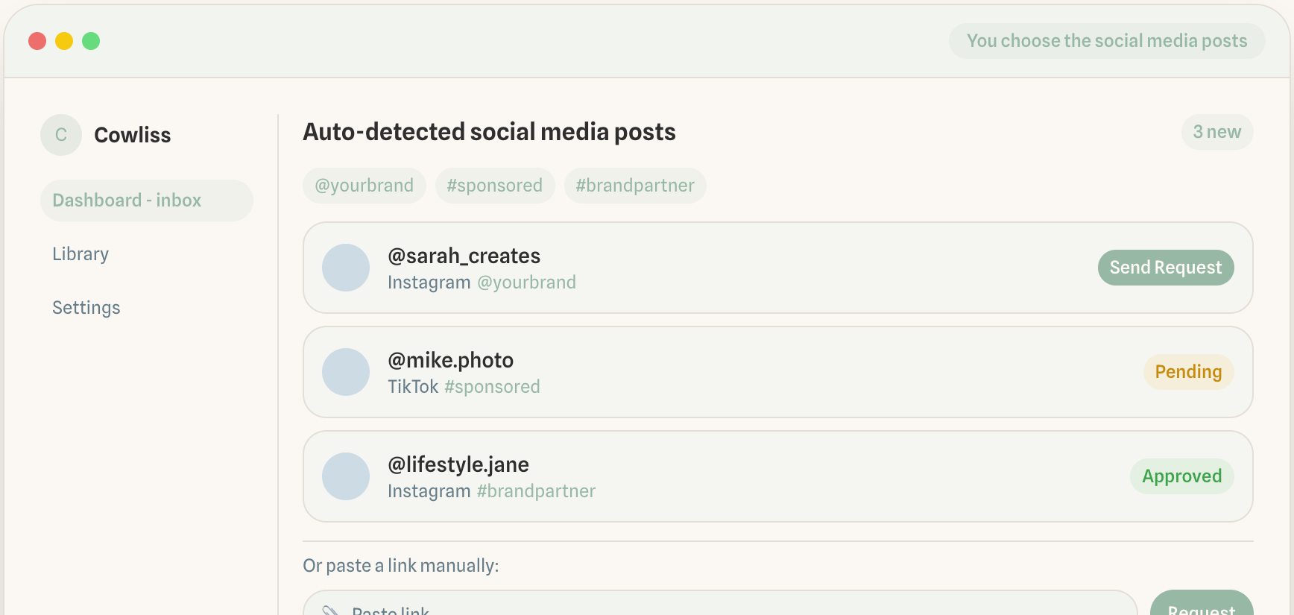
Task: Click the "3 new" badge
Action: pos(1216,132)
